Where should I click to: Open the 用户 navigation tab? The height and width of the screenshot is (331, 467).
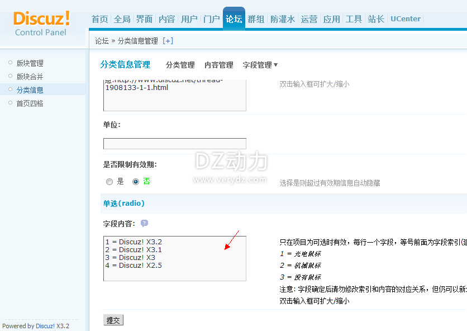coord(189,19)
